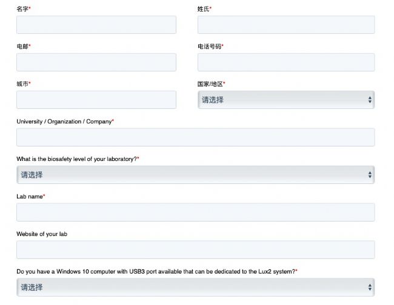Focus the 电邮 email input field
Viewport: 394px width, 305px height.
tap(96, 62)
